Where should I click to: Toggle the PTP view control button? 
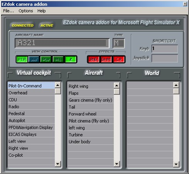[22, 59]
